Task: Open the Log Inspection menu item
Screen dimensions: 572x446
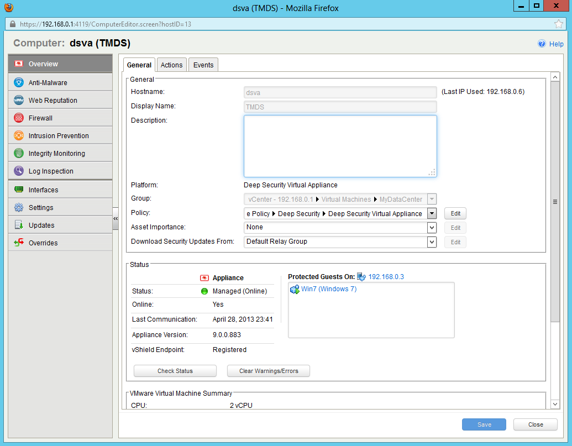Action: [x=60, y=171]
